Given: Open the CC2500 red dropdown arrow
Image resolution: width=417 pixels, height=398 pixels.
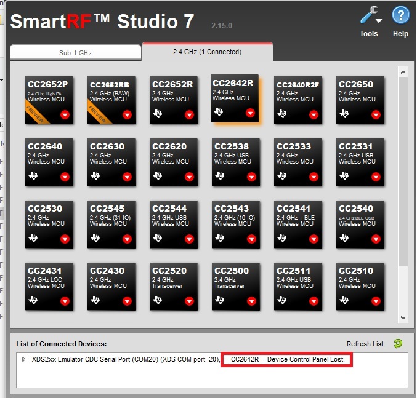Looking at the screenshot, I should click(251, 301).
